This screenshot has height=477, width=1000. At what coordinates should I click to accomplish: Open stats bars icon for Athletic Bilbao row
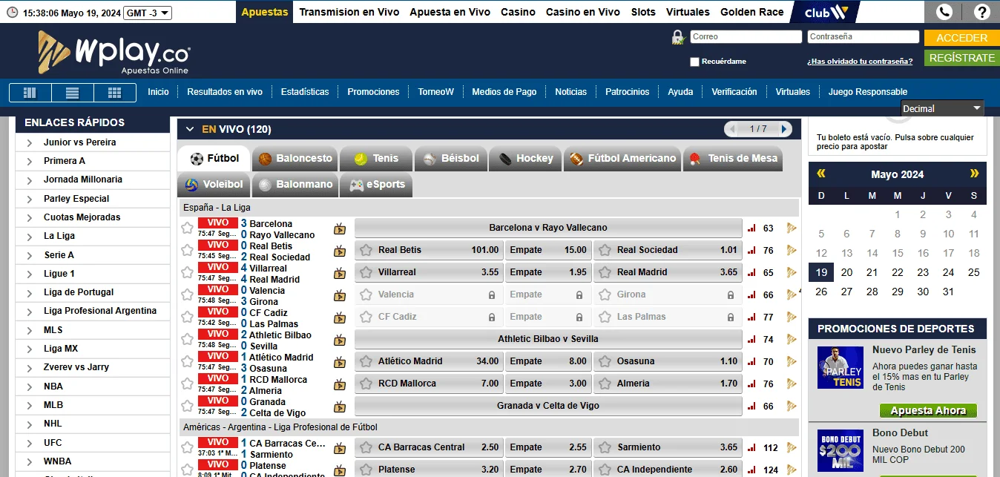751,340
